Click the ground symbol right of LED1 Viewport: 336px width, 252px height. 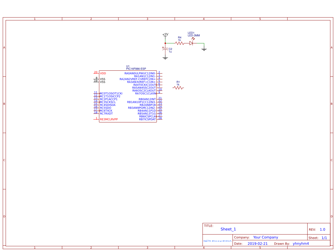(x=204, y=49)
